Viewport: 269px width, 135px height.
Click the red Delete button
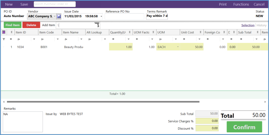tap(31, 25)
